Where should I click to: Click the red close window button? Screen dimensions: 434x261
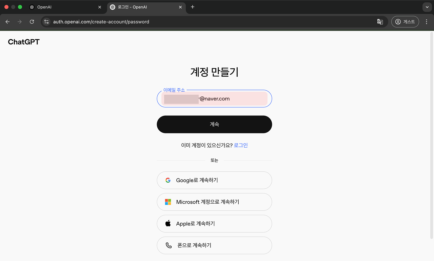(x=6, y=7)
